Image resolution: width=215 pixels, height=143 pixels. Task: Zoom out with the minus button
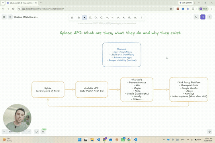(x=4, y=131)
